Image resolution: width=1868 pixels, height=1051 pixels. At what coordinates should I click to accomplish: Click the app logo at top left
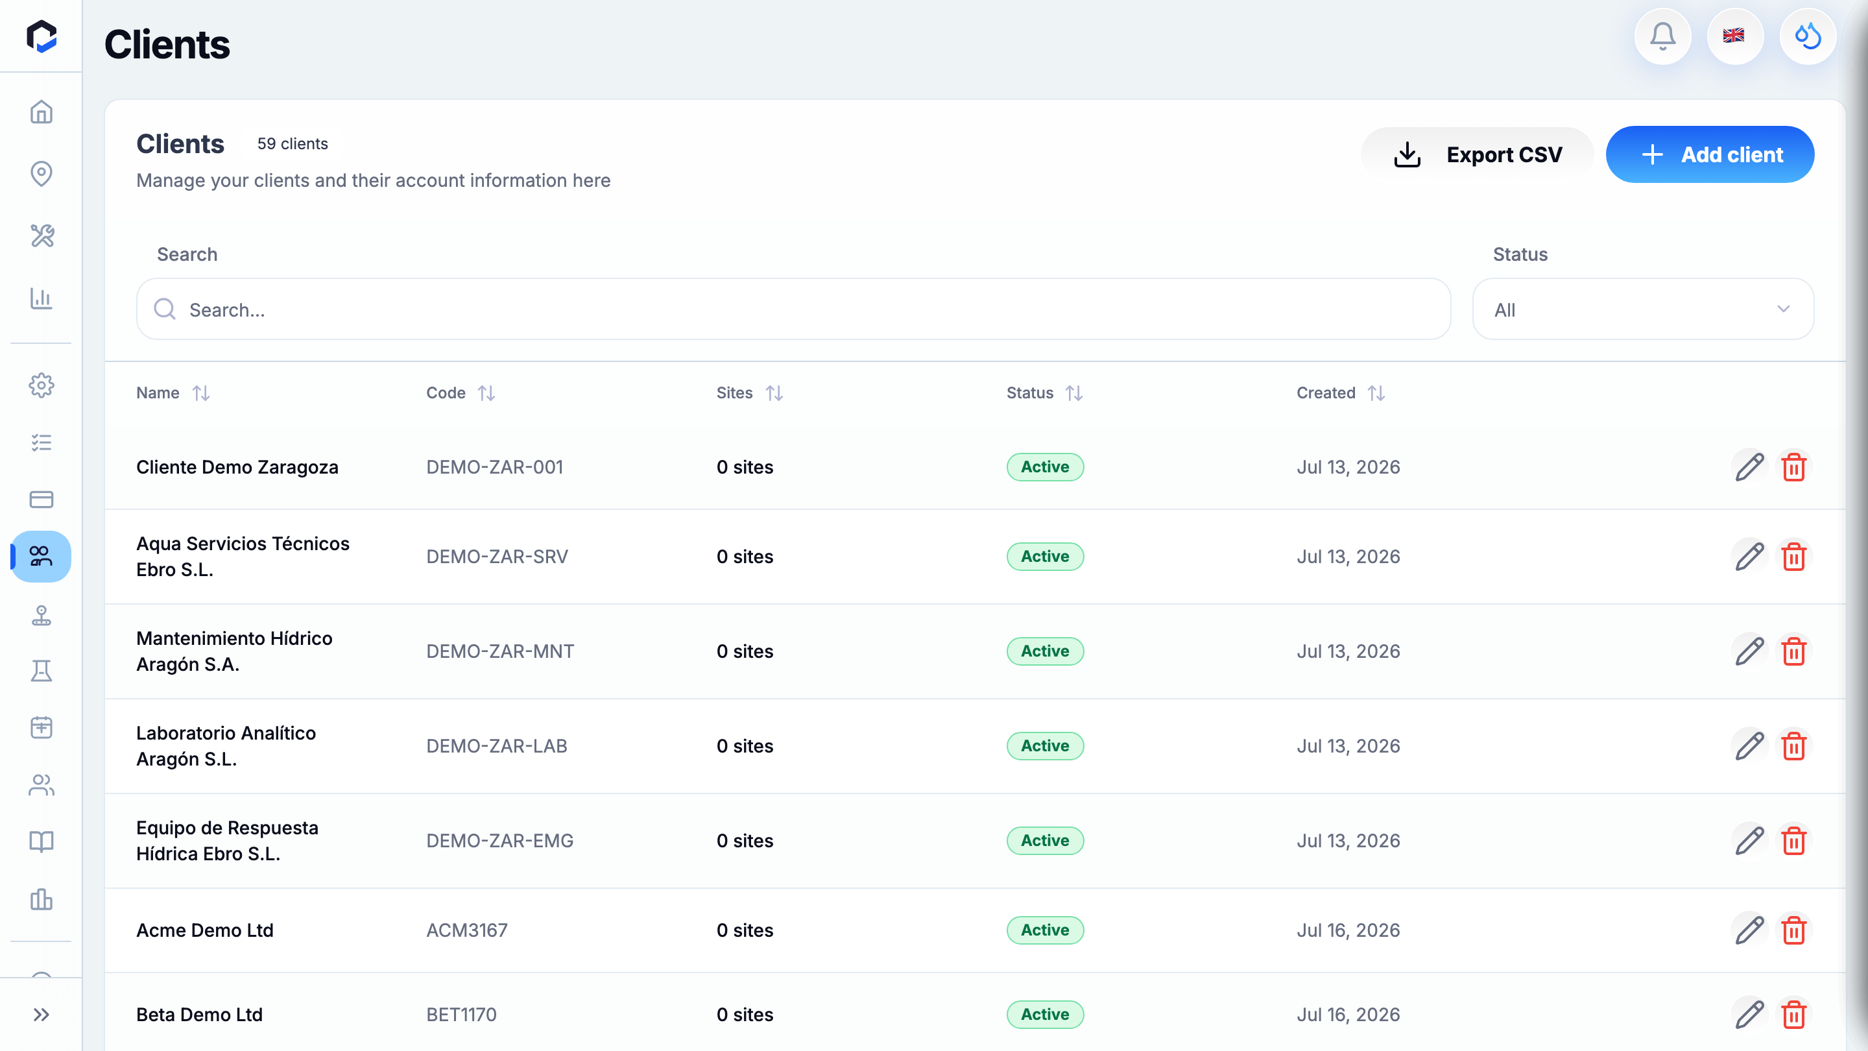click(42, 36)
